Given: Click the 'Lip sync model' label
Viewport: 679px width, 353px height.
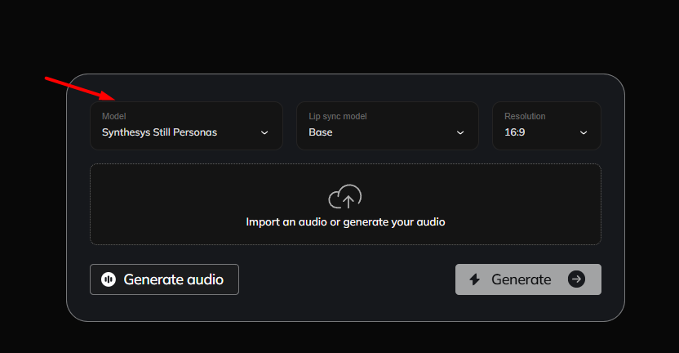Looking at the screenshot, I should (x=338, y=116).
